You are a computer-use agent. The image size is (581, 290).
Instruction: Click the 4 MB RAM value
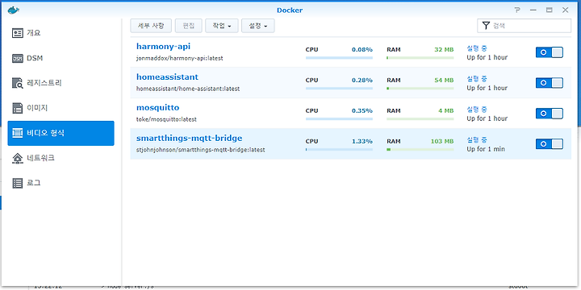pos(445,110)
